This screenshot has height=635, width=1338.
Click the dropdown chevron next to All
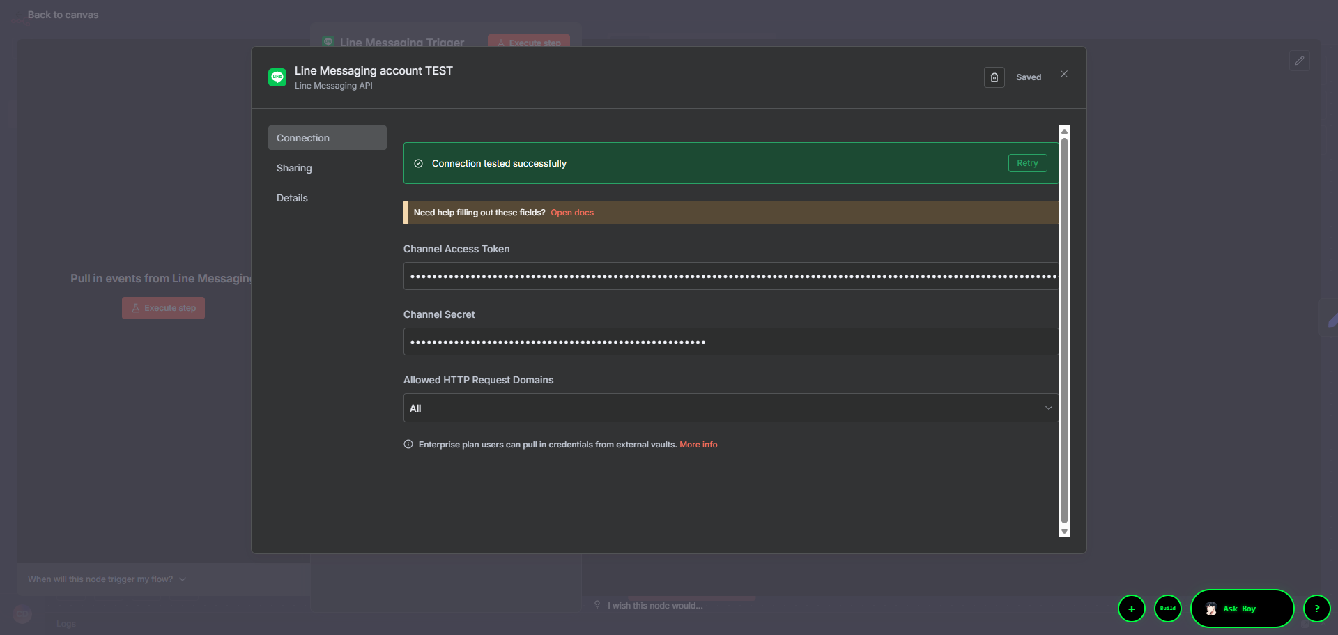[x=1048, y=408]
